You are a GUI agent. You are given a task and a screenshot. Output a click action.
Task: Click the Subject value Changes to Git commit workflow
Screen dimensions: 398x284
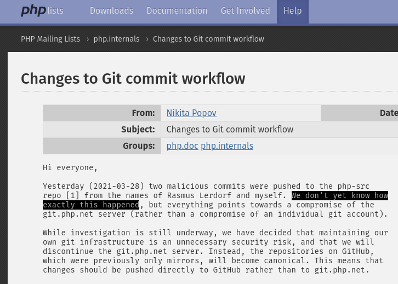coord(230,130)
